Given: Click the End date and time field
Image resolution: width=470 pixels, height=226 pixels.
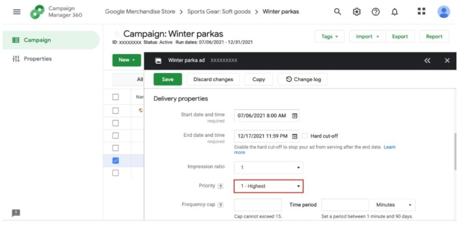Looking at the screenshot, I should click(267, 136).
